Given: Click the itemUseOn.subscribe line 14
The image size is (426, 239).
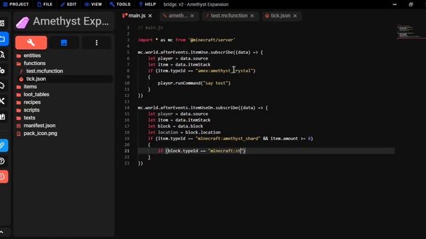Looking at the screenshot, I should (202, 108).
